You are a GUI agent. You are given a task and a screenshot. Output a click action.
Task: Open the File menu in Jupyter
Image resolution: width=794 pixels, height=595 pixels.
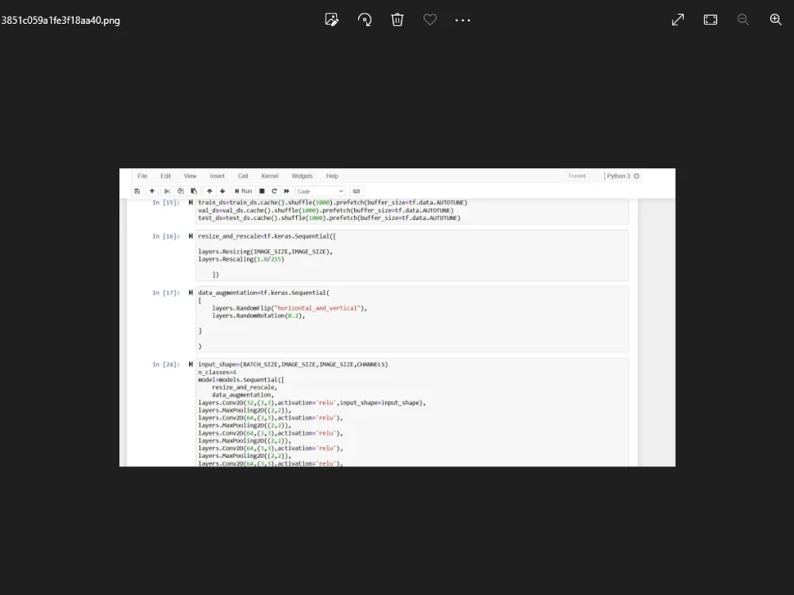tap(142, 176)
